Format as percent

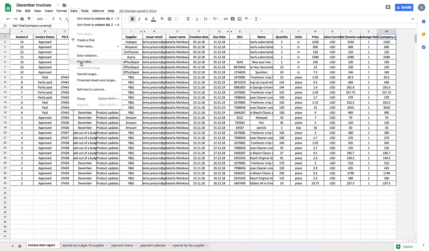60,19
